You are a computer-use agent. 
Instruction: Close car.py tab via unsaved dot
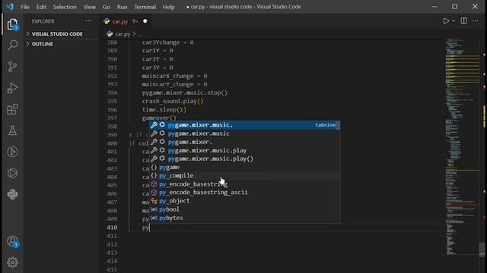tap(145, 21)
